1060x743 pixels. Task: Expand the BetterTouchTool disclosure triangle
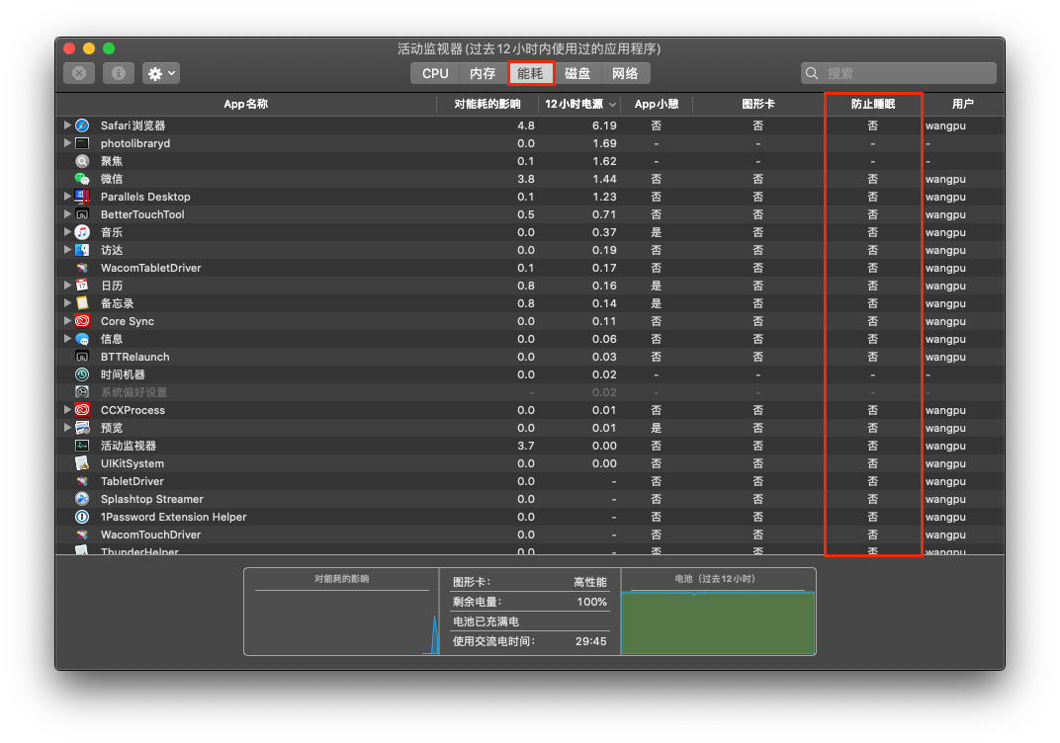coord(67,214)
